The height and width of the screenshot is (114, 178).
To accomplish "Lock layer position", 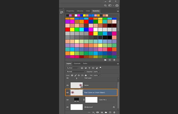I will coord(79,75).
